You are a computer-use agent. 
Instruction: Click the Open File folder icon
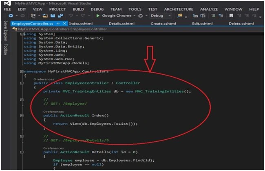pos(45,16)
